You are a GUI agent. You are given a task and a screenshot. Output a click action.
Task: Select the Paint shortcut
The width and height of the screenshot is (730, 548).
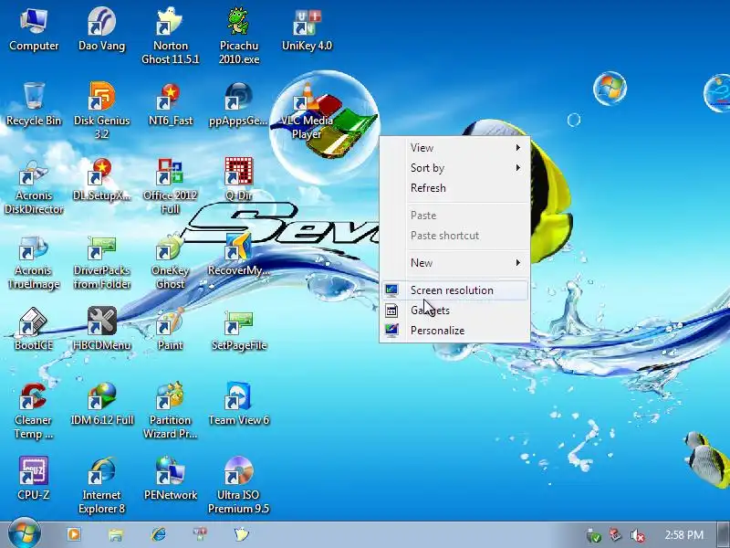170,329
